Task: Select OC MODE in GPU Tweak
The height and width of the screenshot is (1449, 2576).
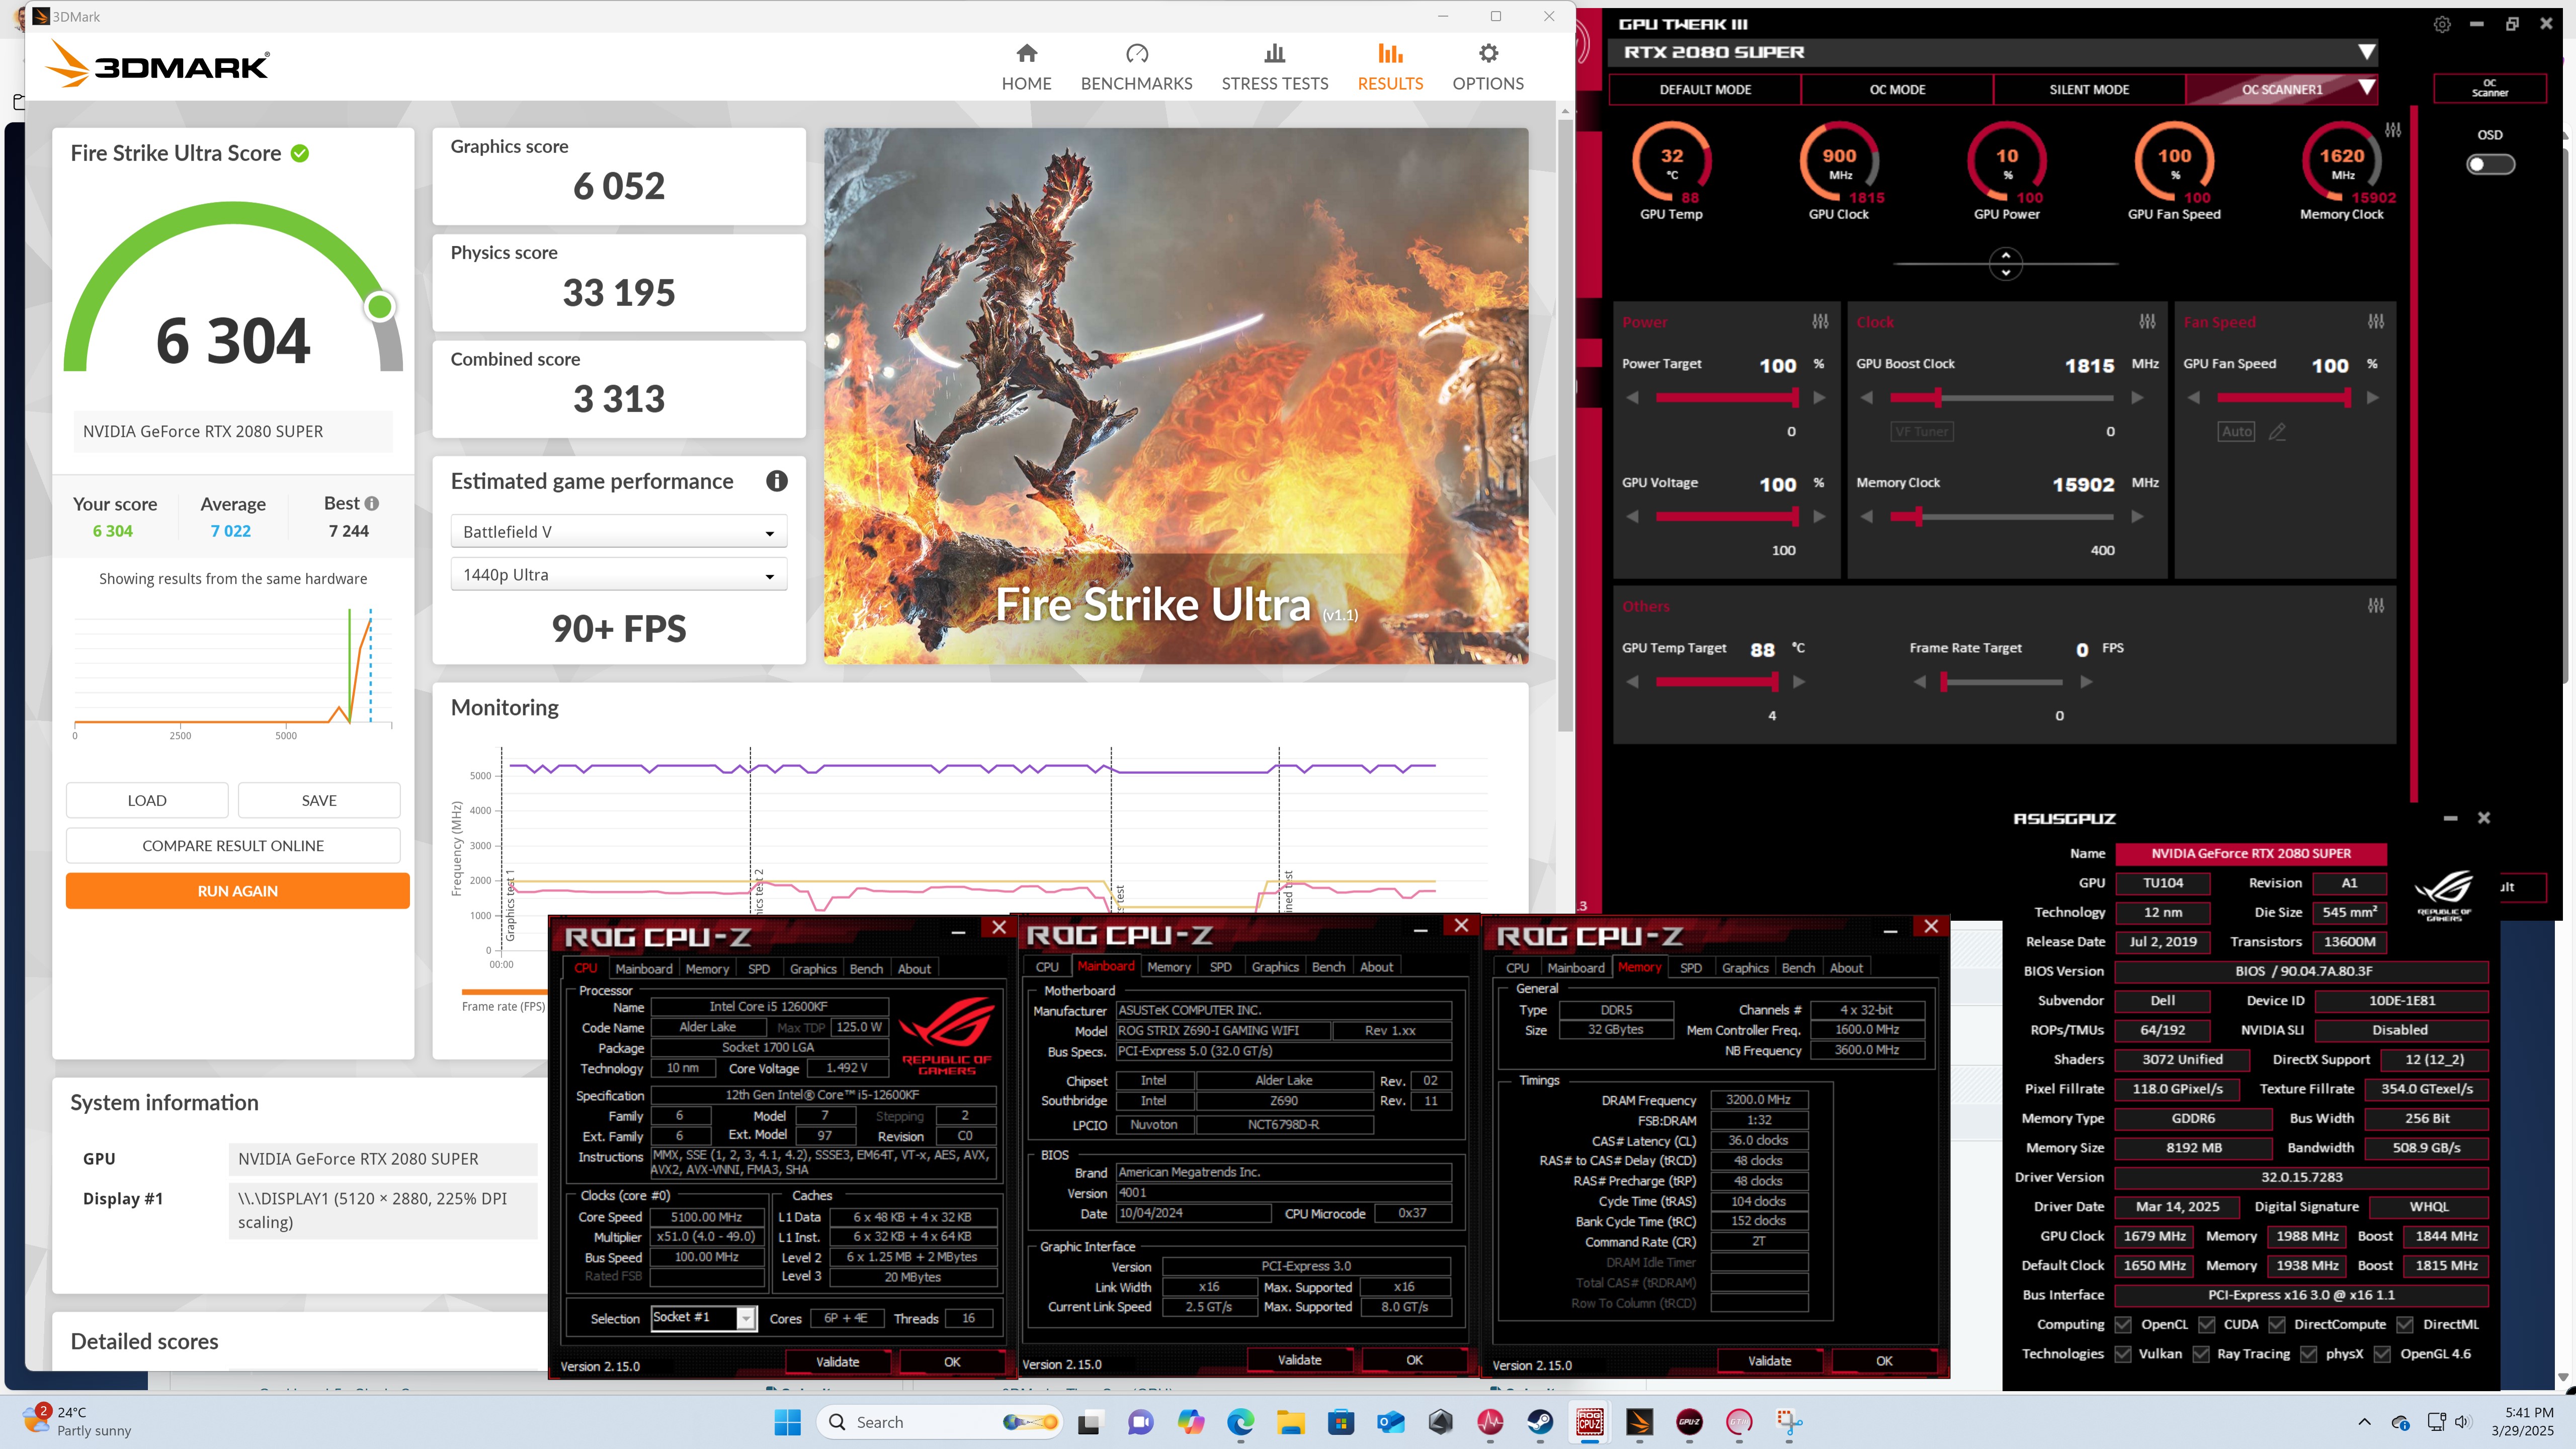Action: pos(1897,89)
